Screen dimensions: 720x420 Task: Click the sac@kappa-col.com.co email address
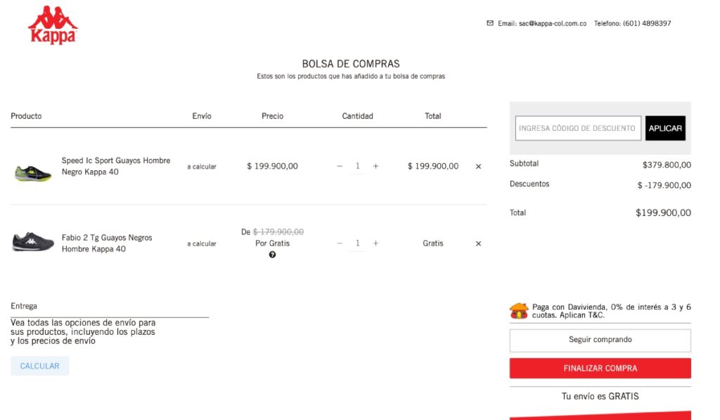point(553,23)
